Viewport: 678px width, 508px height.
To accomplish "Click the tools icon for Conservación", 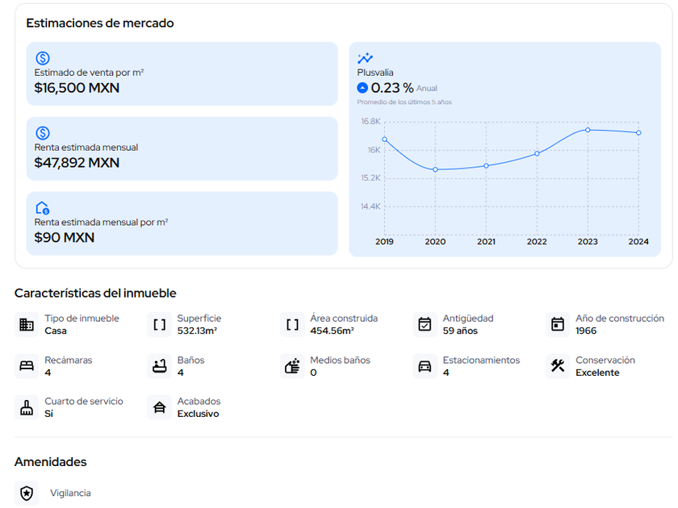I will coord(558,366).
